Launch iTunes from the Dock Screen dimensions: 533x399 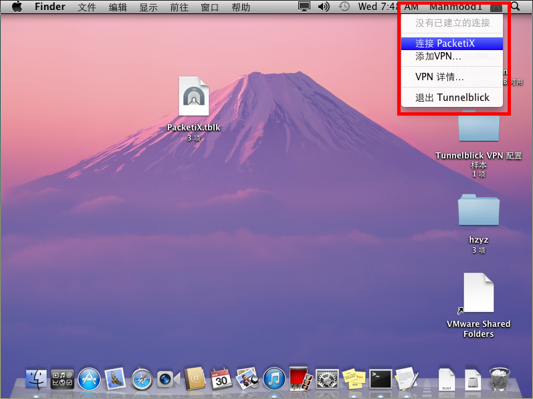coord(274,379)
